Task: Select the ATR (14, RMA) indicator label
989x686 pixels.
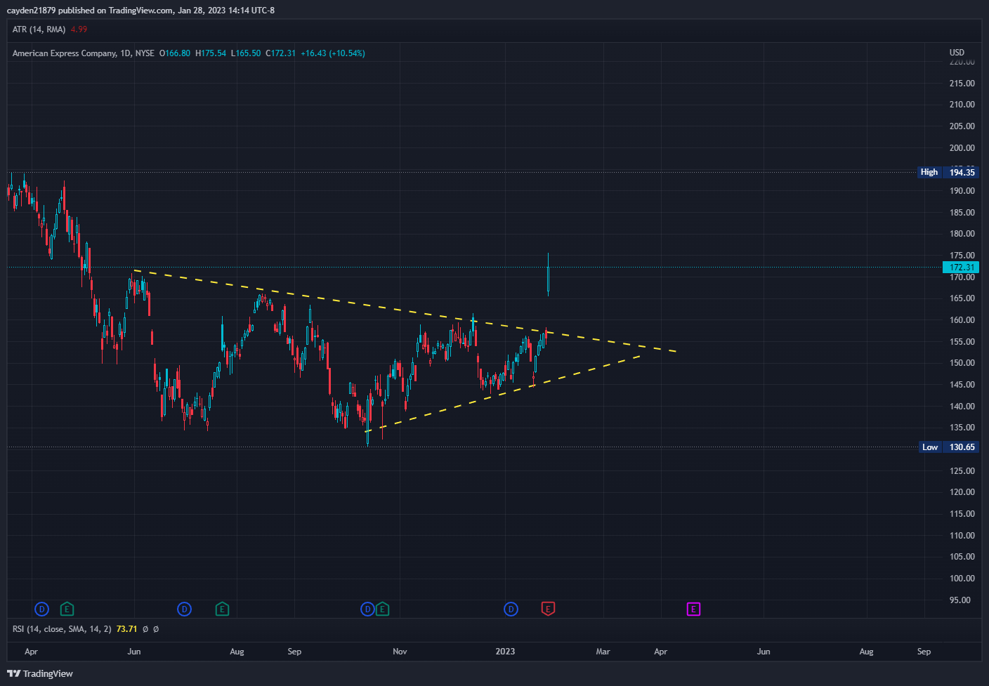Action: (39, 29)
